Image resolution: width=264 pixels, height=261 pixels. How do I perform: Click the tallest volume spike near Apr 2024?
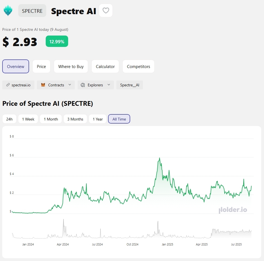pos(63,220)
